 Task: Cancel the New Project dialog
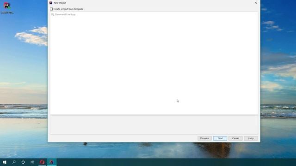pyautogui.click(x=235, y=138)
